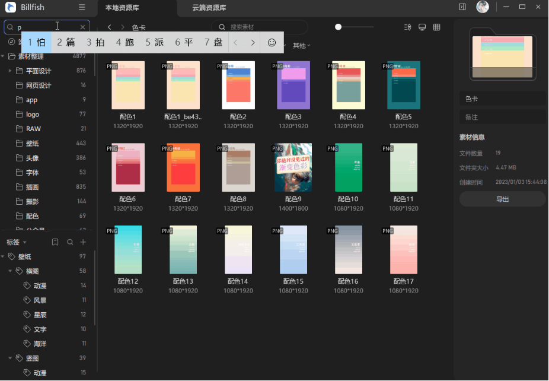Open the user avatar profile
The image size is (549, 381).
(483, 7)
